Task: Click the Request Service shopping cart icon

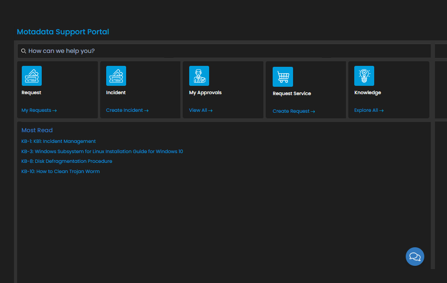Action: [283, 77]
